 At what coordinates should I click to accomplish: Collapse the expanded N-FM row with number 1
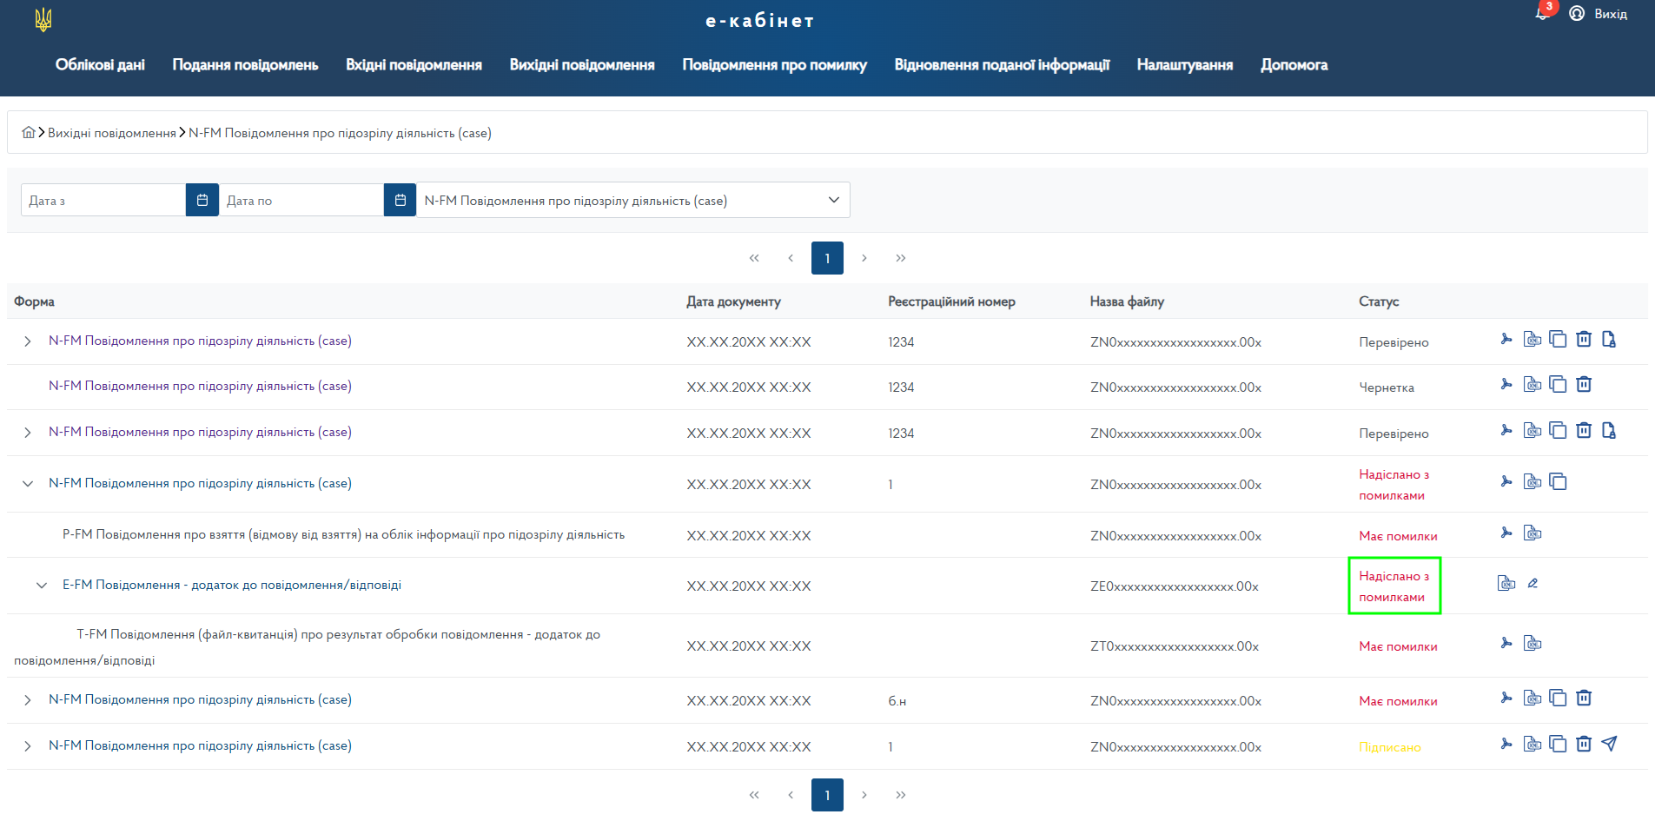point(28,484)
